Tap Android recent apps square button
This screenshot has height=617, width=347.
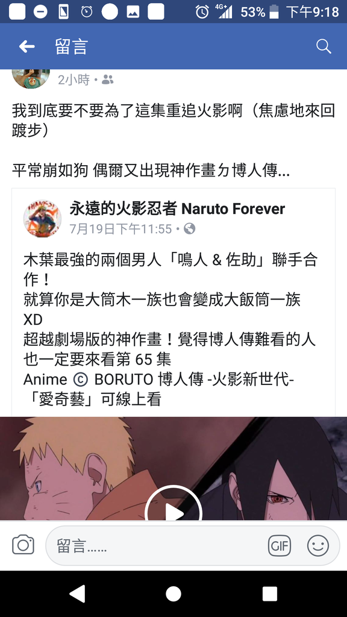click(270, 594)
